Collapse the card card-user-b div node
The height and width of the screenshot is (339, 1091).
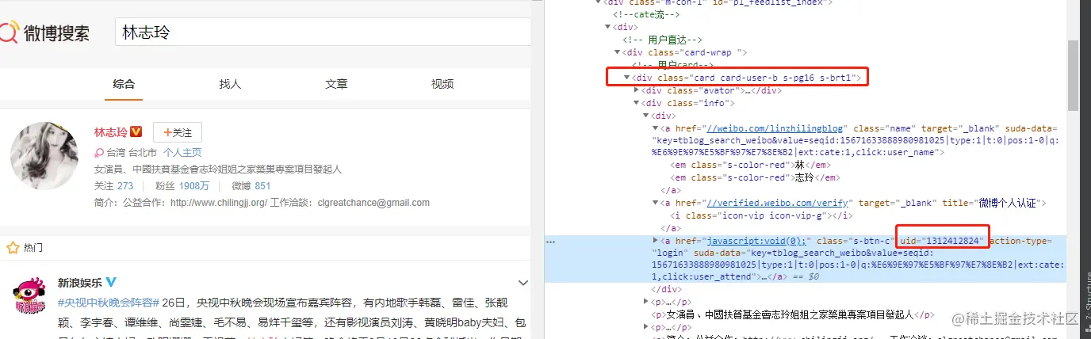(x=629, y=78)
